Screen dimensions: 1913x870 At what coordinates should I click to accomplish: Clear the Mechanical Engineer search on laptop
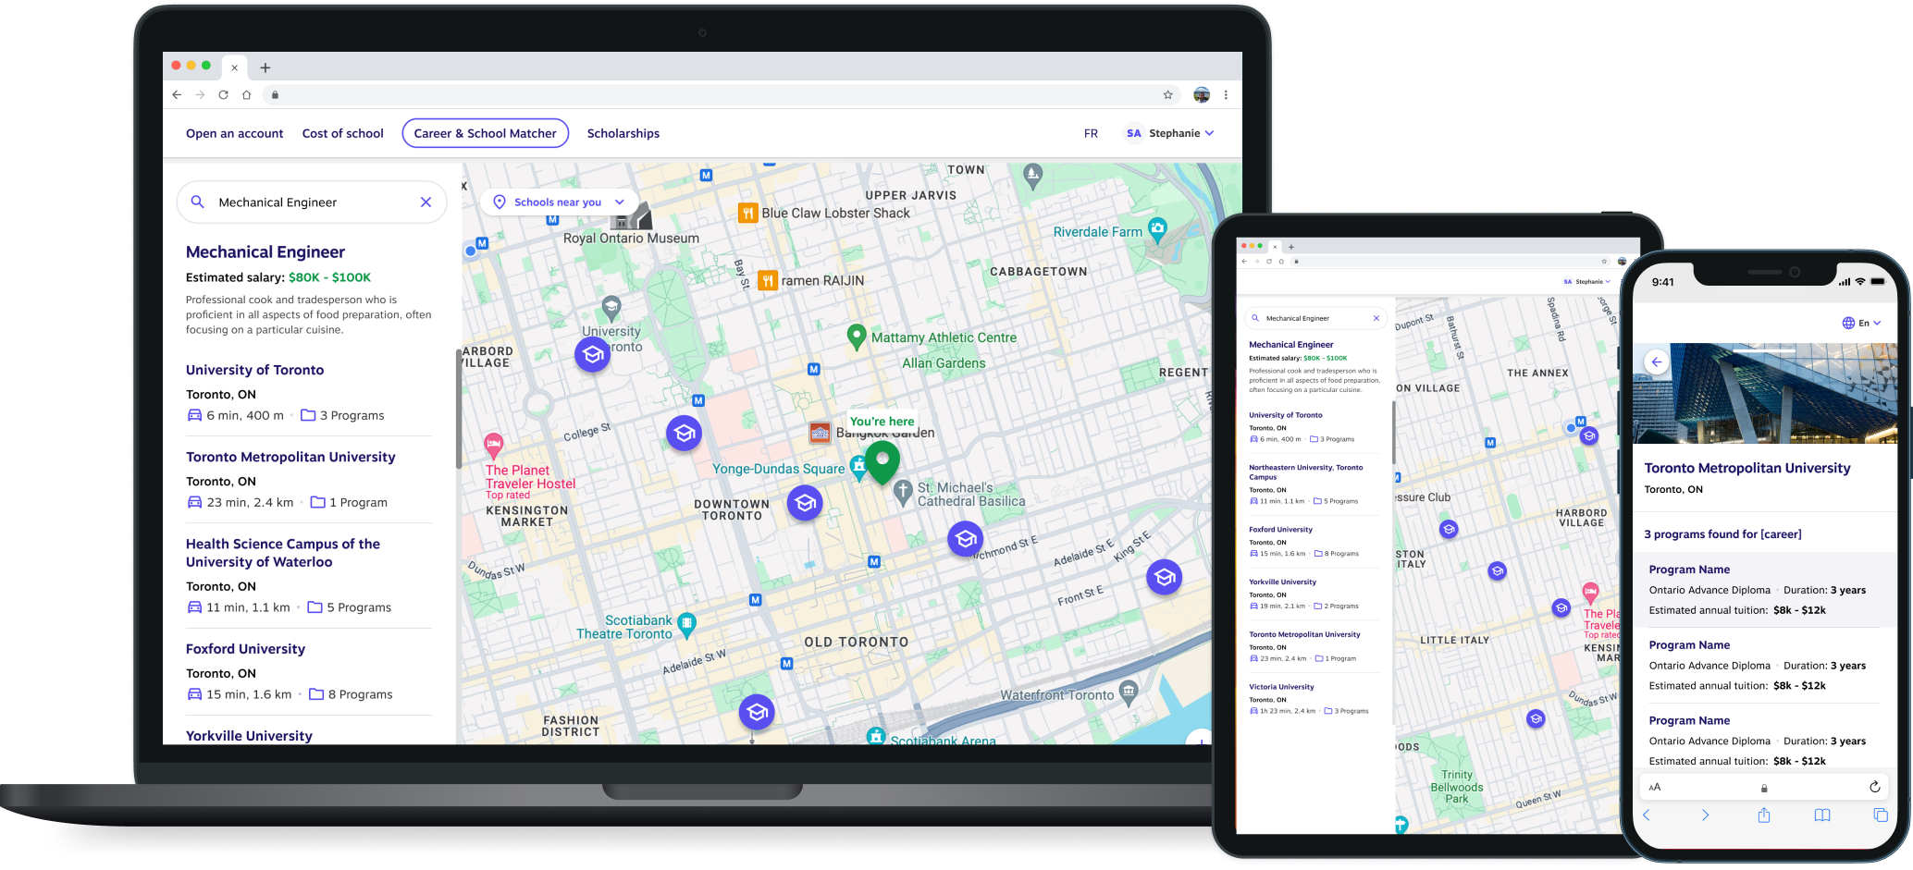(x=426, y=202)
